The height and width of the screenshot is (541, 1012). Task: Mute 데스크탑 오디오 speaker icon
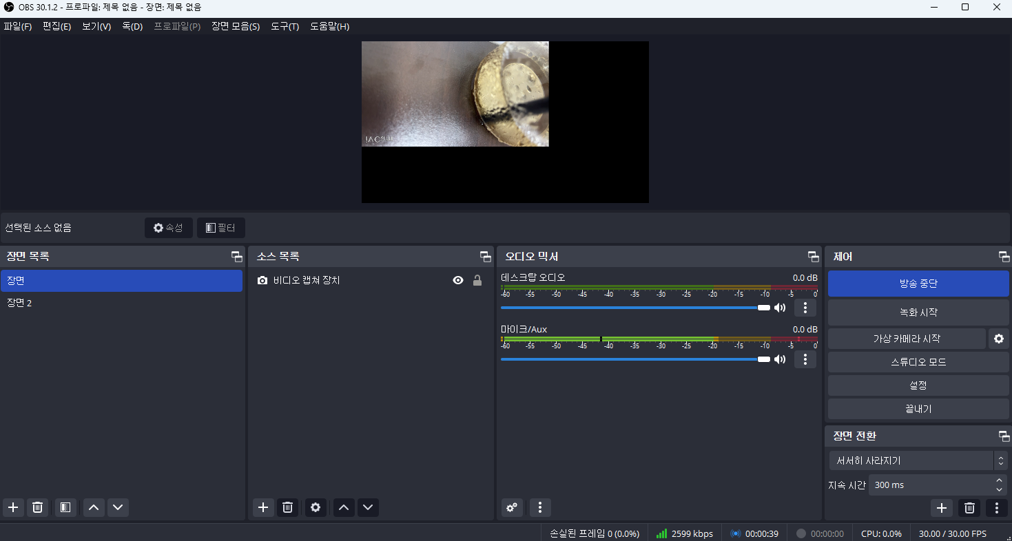coord(780,308)
